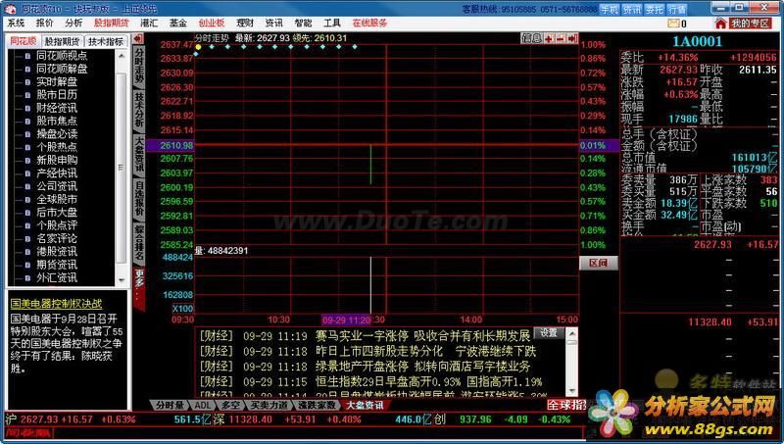Click the document icon beside 实时解盘
This screenshot has height=444, width=784.
[28, 82]
